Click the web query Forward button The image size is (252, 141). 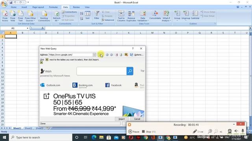pos(111,55)
